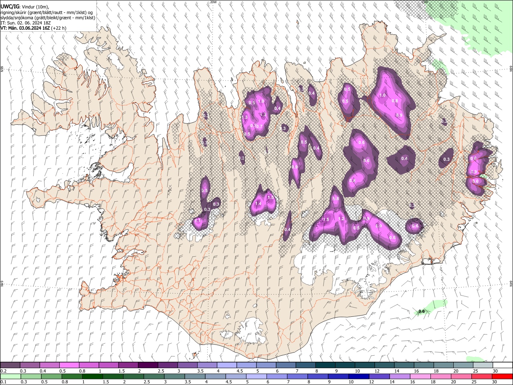The height and width of the screenshot is (385, 513).
Task: Click the grey-teal 18 snow-scale swatch
Action: tap(443, 365)
